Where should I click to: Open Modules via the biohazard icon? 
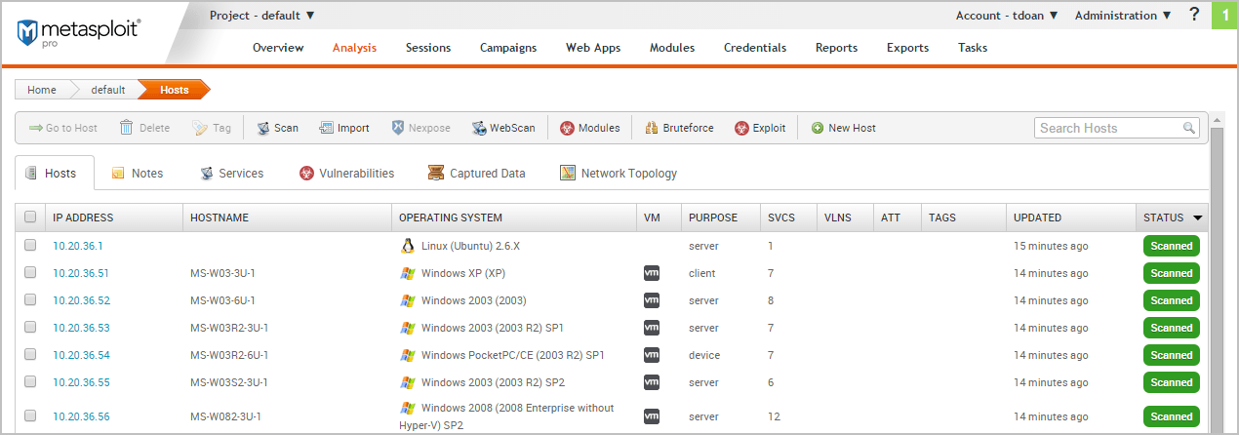click(x=567, y=128)
